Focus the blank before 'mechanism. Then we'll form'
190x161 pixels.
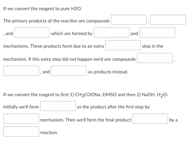coord(21,119)
